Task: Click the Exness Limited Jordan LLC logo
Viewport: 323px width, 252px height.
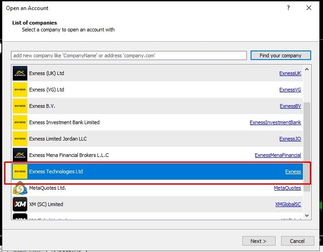Action: pyautogui.click(x=20, y=139)
